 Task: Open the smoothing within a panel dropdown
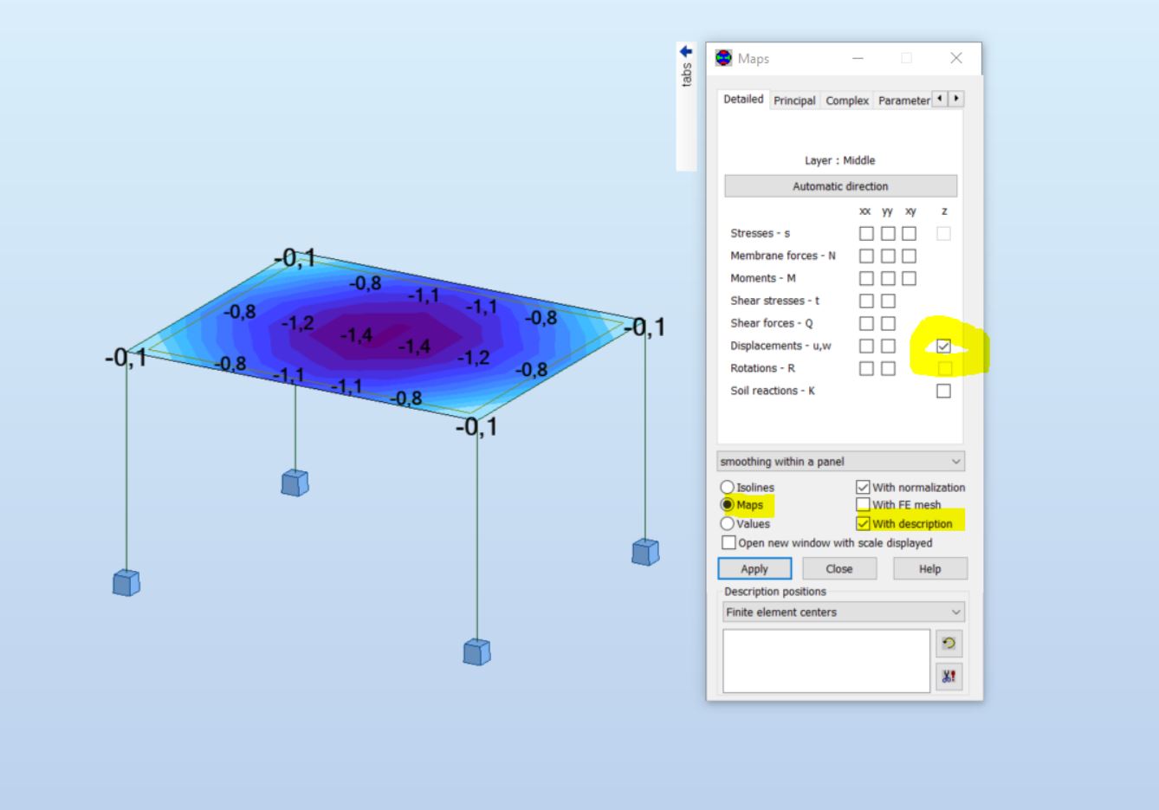pyautogui.click(x=956, y=461)
